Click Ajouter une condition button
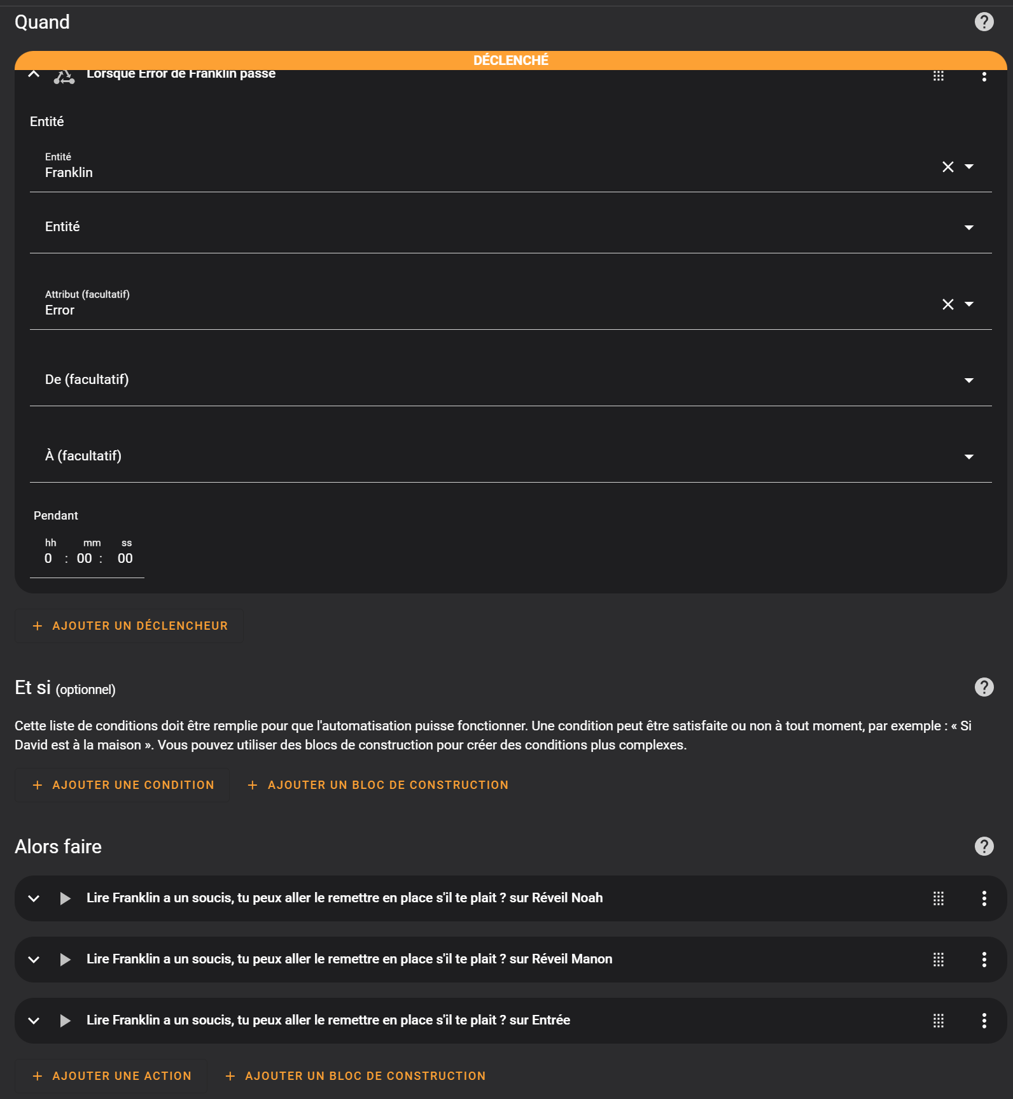This screenshot has width=1013, height=1099. [x=122, y=785]
